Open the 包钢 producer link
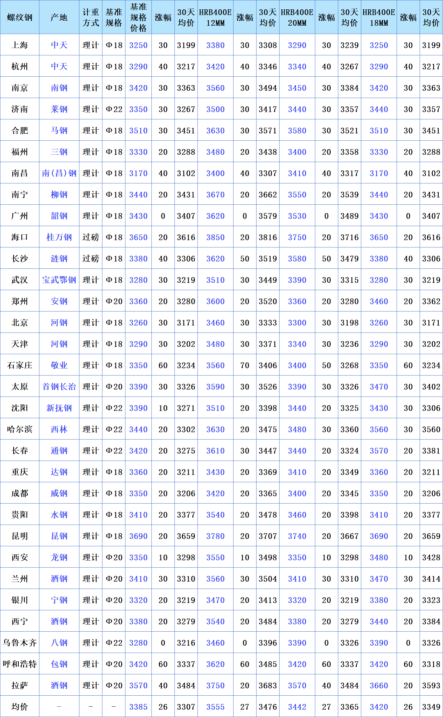This screenshot has width=443, height=717. tap(59, 664)
